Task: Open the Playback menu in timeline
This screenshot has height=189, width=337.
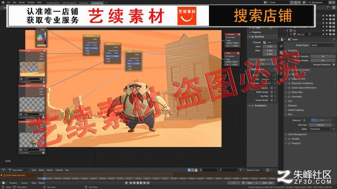Action: tap(14, 183)
